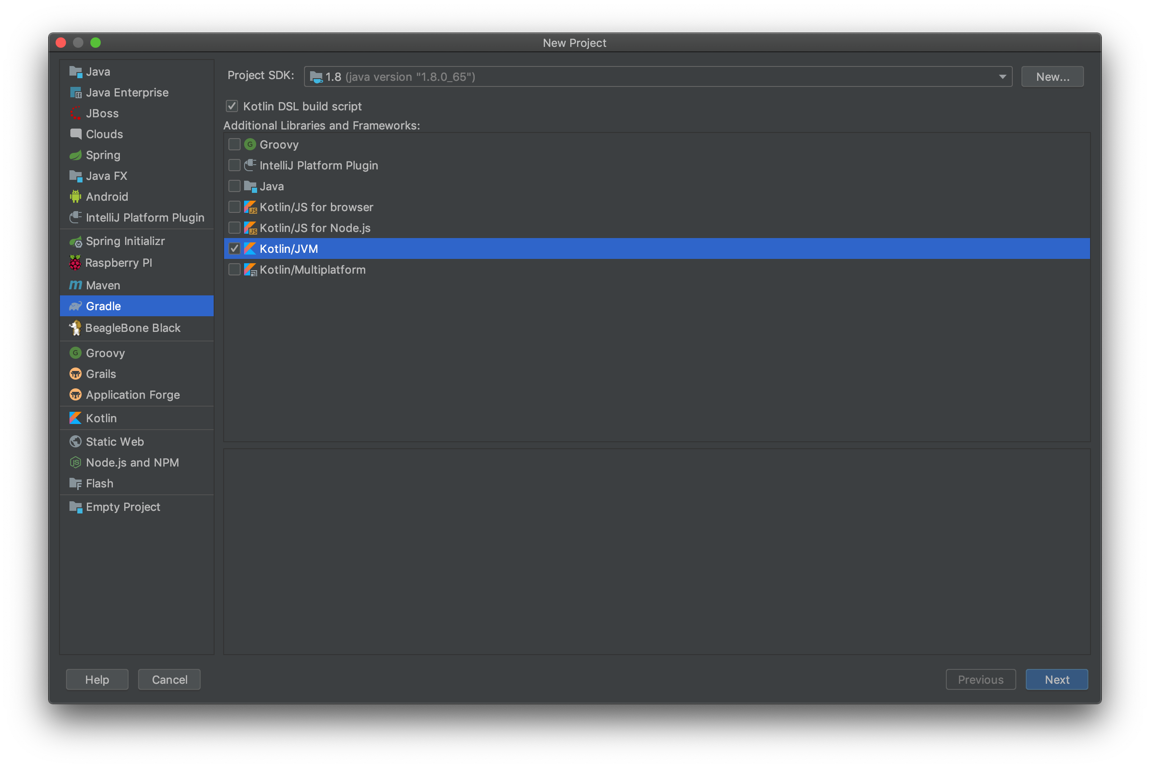The height and width of the screenshot is (768, 1150).
Task: Select the Kotlin project type icon
Action: 76,417
